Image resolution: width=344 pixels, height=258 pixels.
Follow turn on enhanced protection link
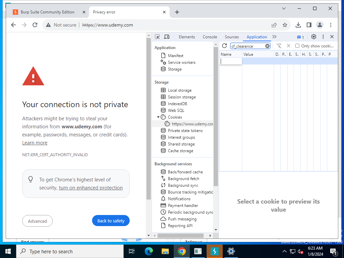click(x=91, y=188)
